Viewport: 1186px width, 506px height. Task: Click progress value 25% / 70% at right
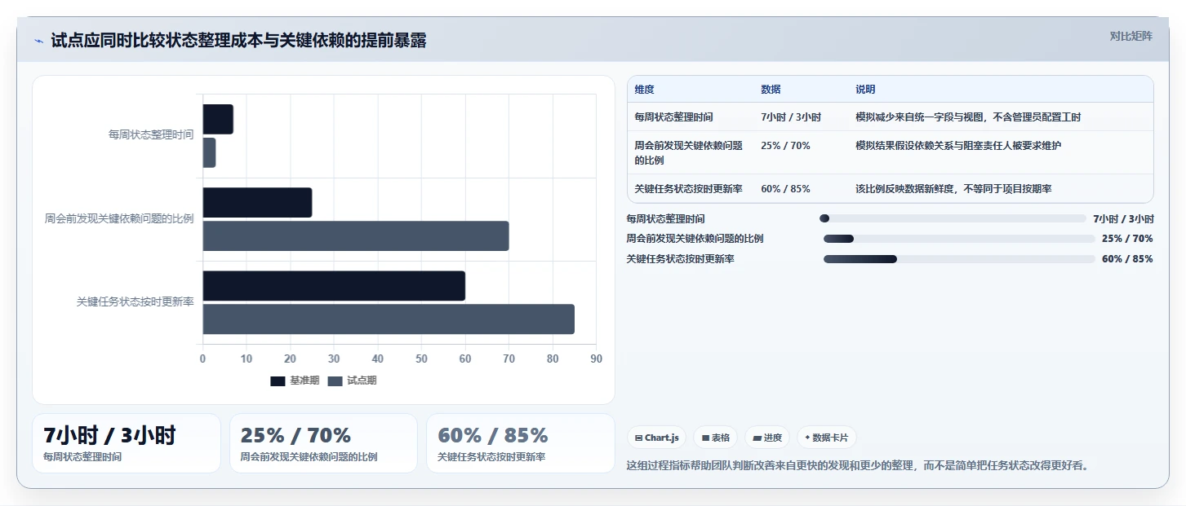(x=1127, y=239)
